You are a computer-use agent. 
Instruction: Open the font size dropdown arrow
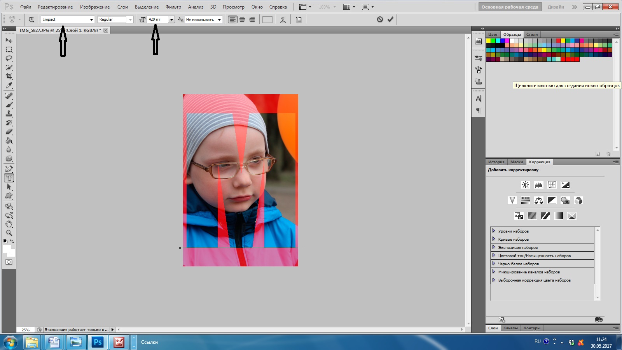tap(171, 19)
